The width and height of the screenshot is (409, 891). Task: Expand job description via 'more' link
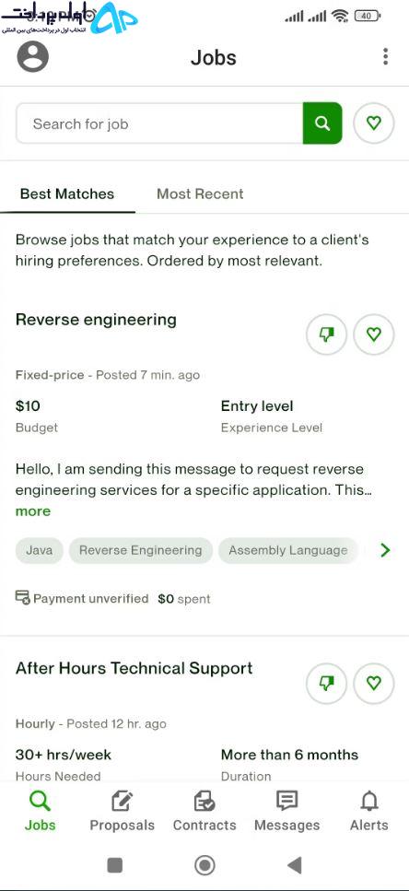[33, 511]
